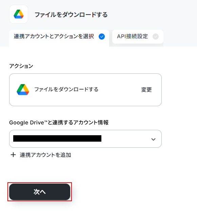
Task: Click the Google Drive™と連携するアカウント情報 heading
Action: [59, 122]
